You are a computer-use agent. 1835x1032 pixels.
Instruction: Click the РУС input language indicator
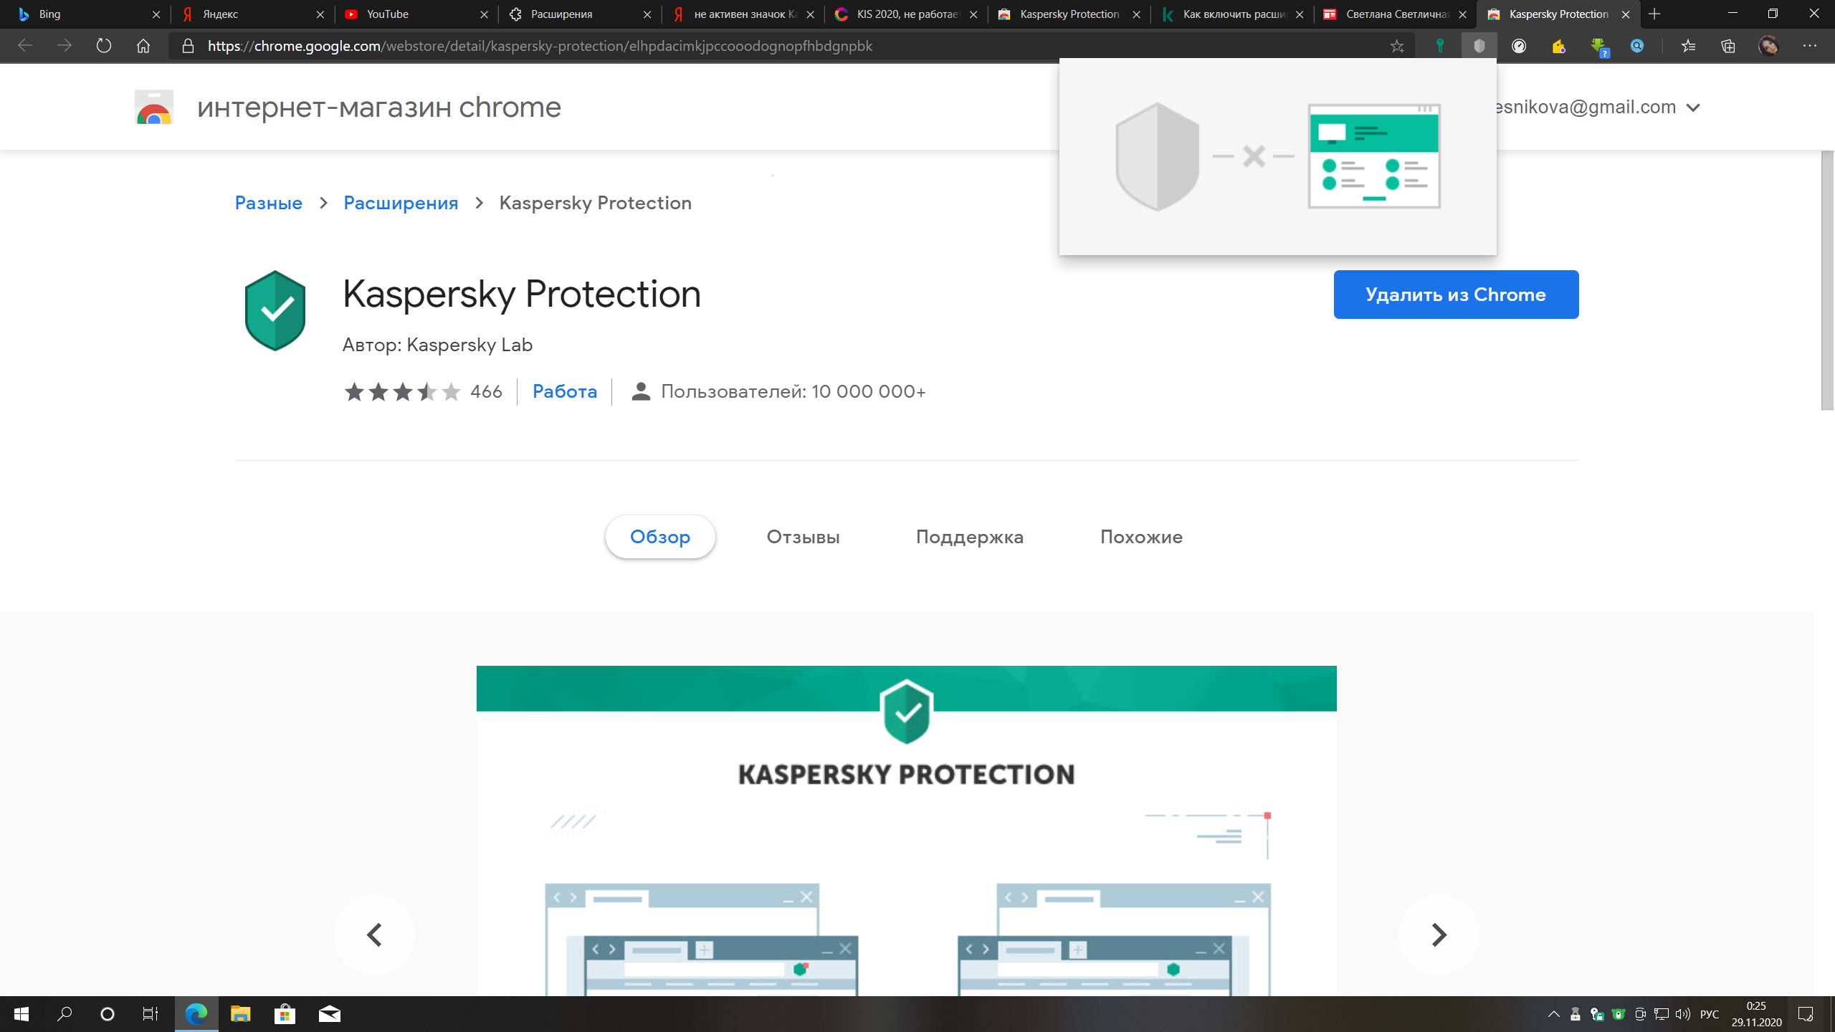pyautogui.click(x=1710, y=1014)
